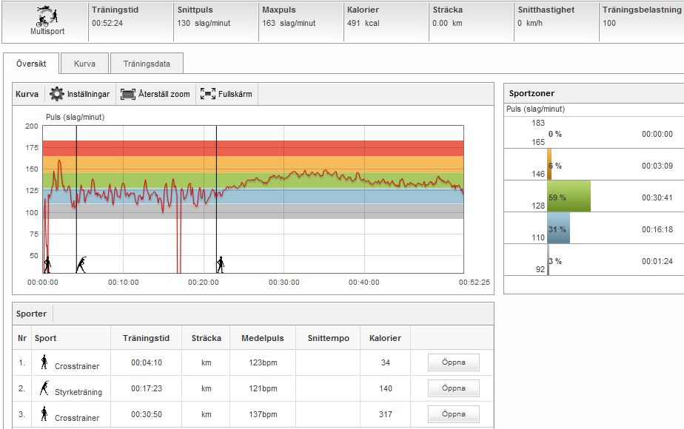Select Styrketräning figure marker on chart

pyautogui.click(x=81, y=265)
